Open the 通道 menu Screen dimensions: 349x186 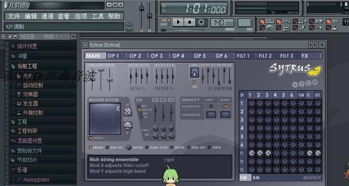(x=47, y=16)
